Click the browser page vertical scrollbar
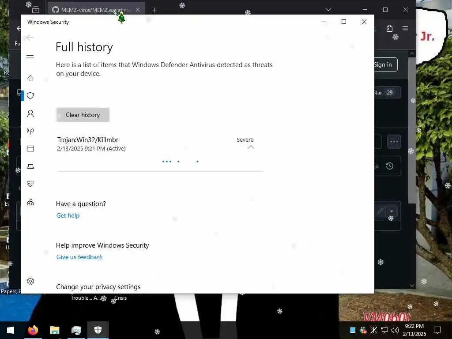Image resolution: width=452 pixels, height=339 pixels. [x=412, y=130]
